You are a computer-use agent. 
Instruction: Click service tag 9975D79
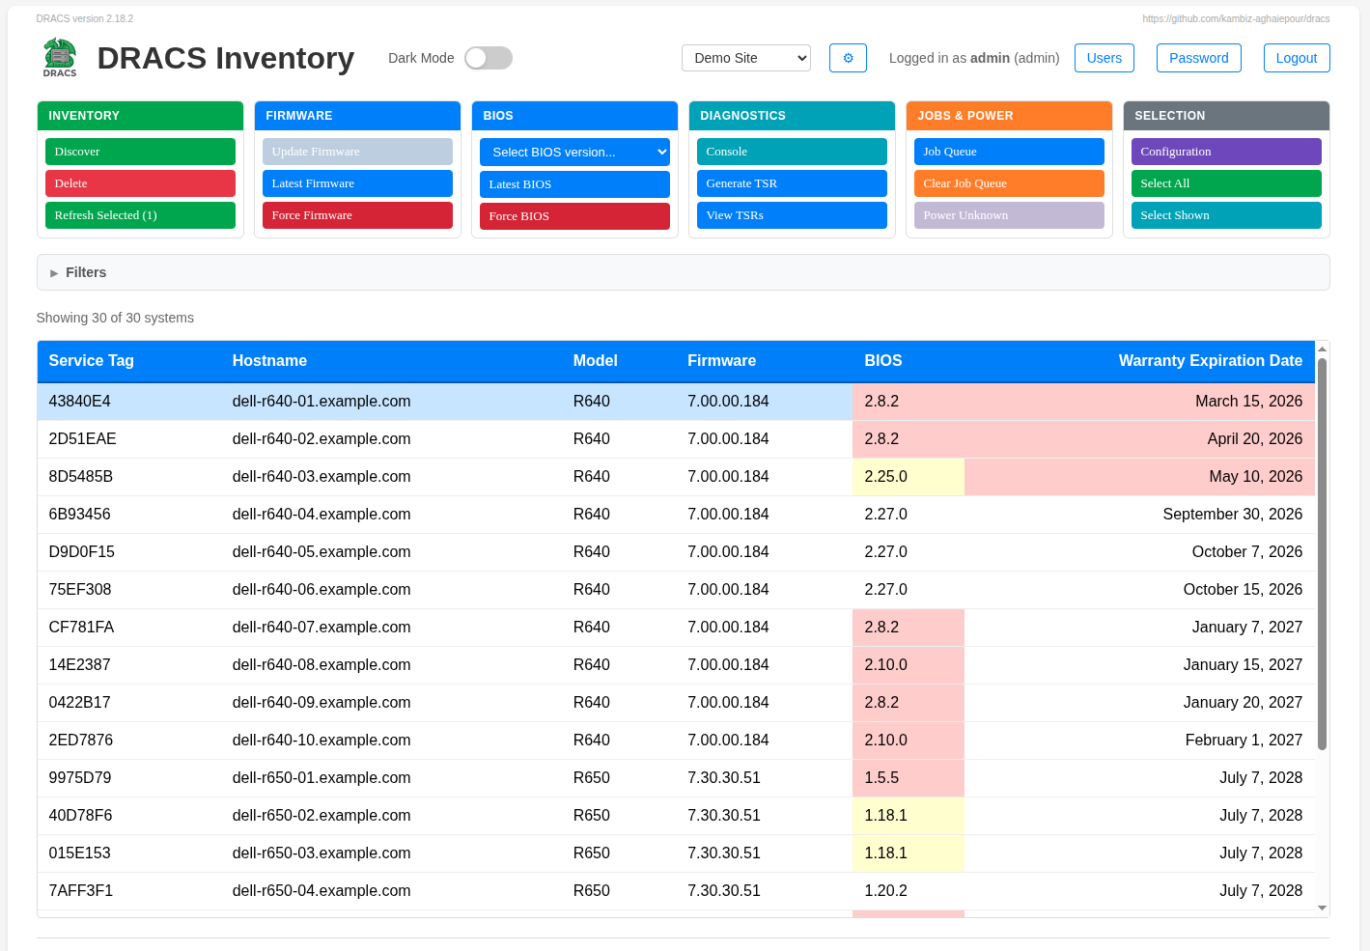(x=80, y=778)
